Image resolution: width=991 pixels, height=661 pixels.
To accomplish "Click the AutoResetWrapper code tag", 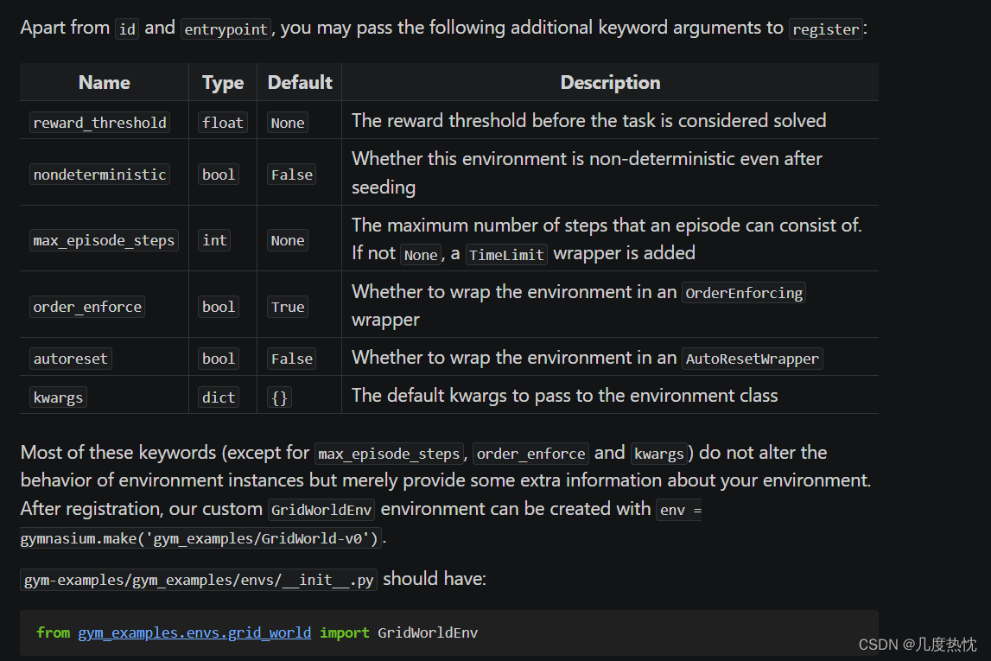I will pos(752,359).
